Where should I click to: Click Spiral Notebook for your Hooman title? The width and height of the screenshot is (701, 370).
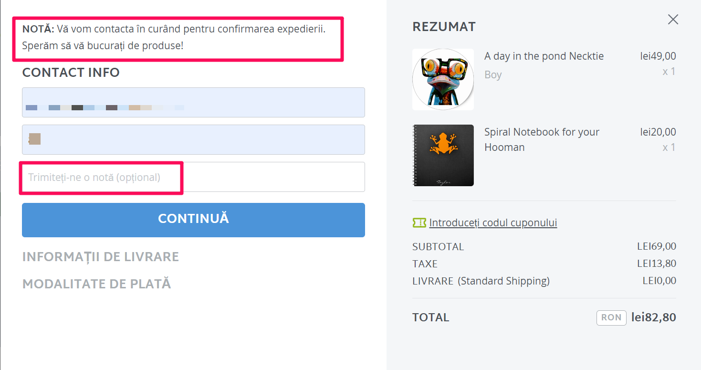pos(542,139)
